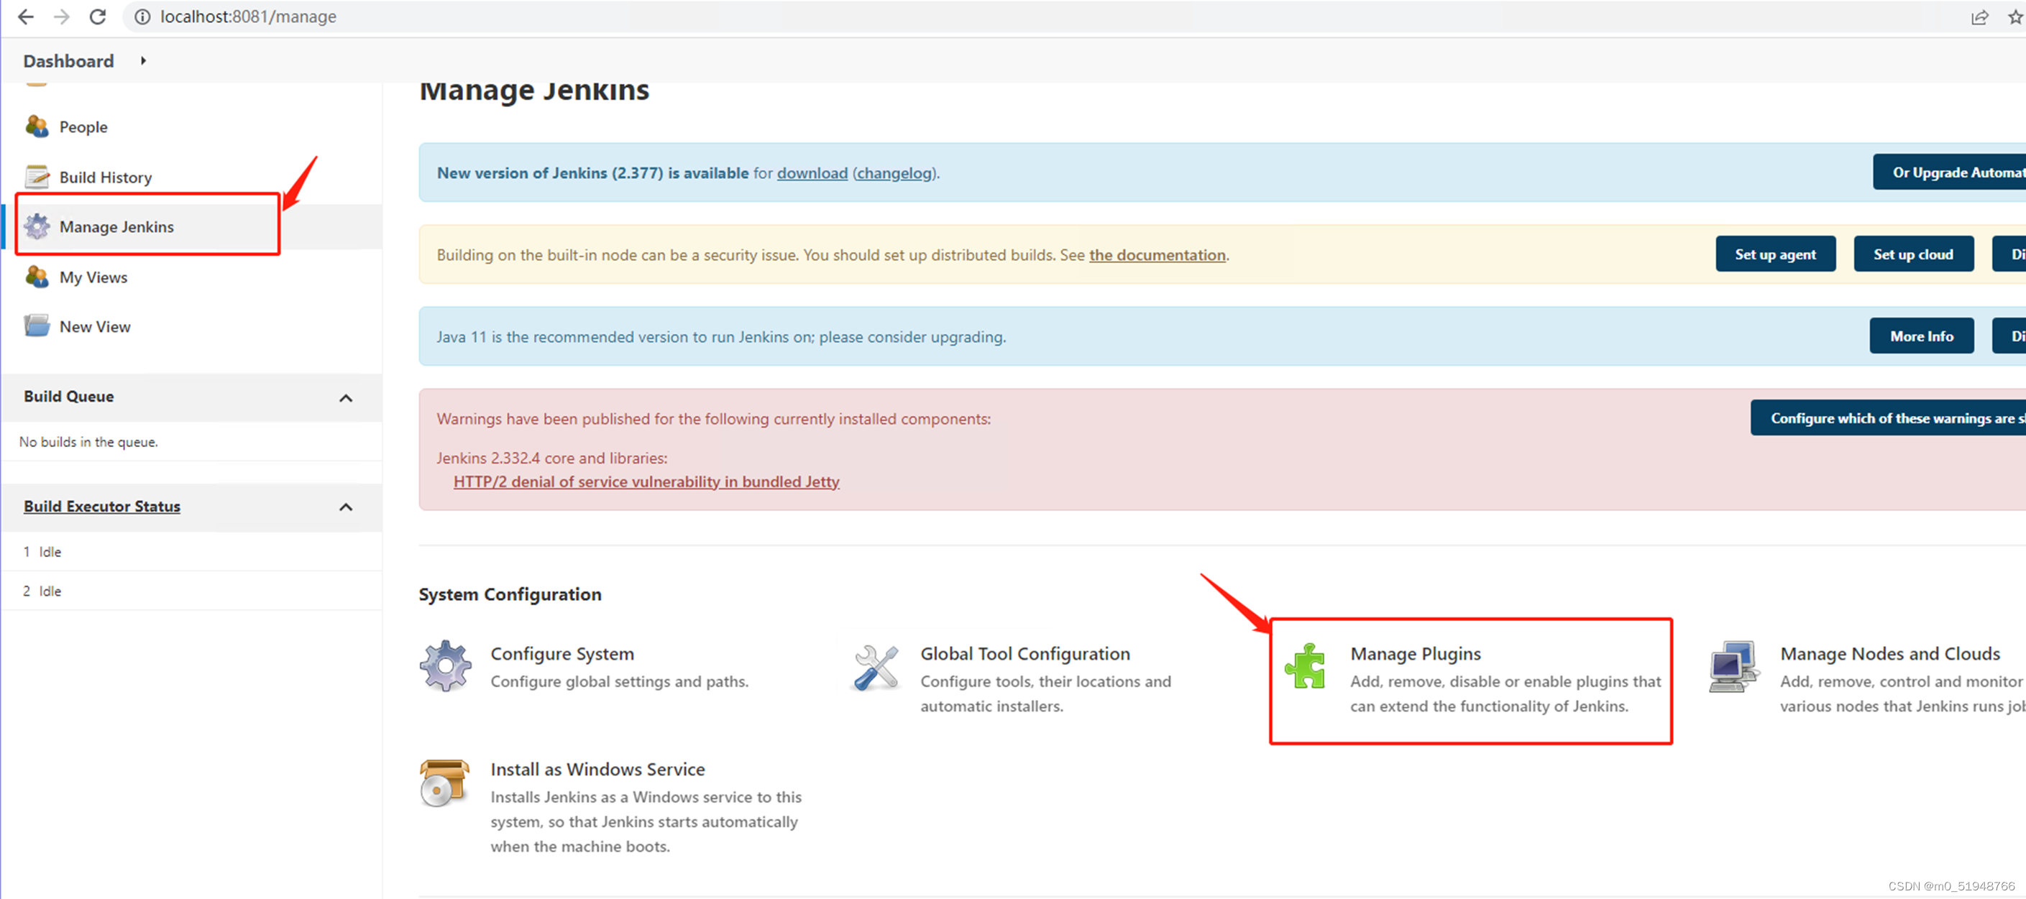Image resolution: width=2026 pixels, height=899 pixels.
Task: Click the browser forward arrow
Action: click(x=61, y=17)
